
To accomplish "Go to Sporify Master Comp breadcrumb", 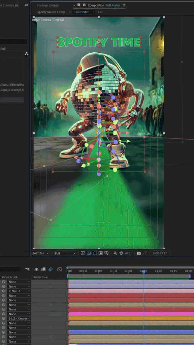I will tap(51, 12).
